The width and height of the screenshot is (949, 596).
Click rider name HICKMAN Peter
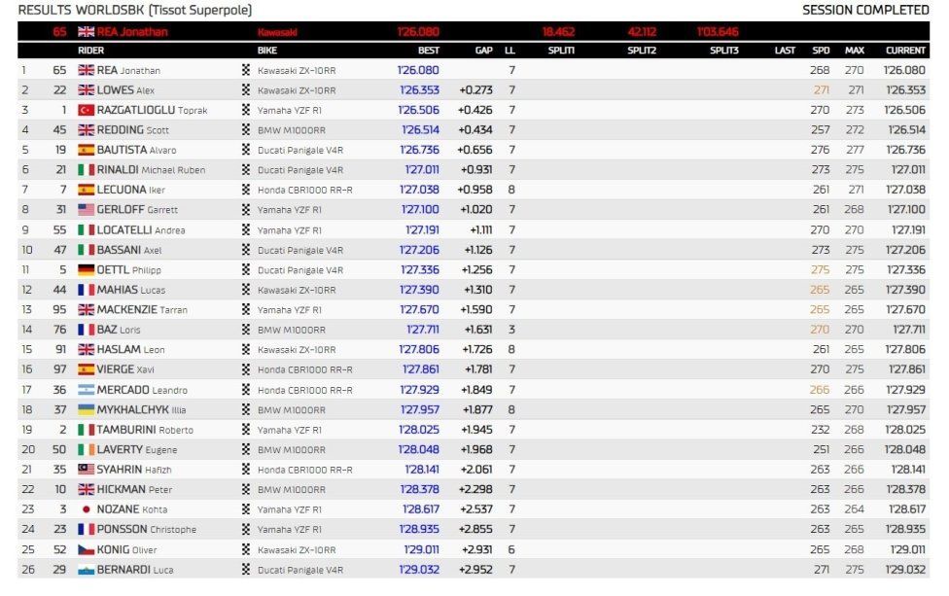(134, 489)
